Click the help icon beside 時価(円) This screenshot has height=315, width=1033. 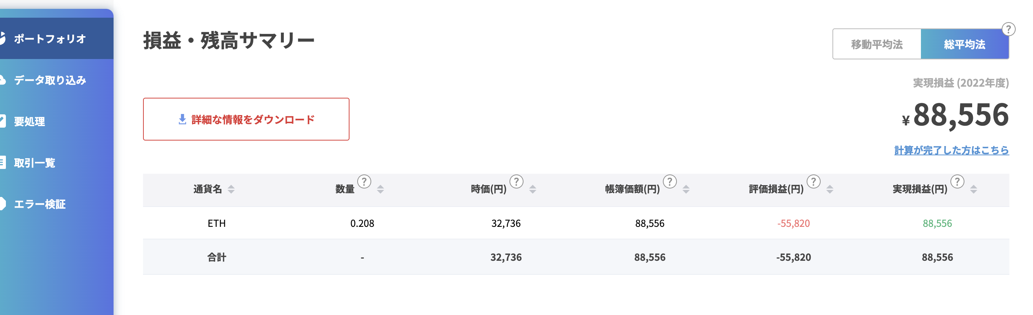pyautogui.click(x=516, y=182)
